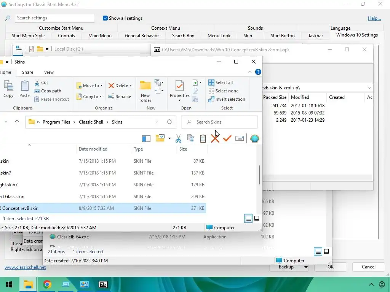Viewport: 390px width, 292px height.
Task: Select the Concept revB.skin file row
Action: pyautogui.click(x=102, y=208)
